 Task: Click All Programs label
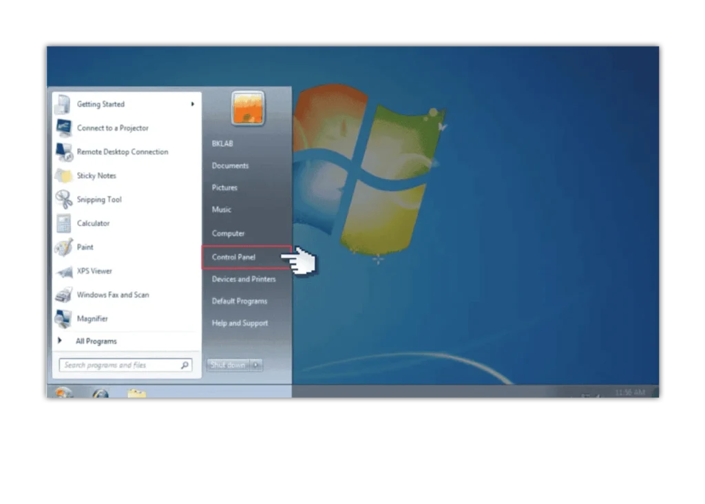[96, 342]
